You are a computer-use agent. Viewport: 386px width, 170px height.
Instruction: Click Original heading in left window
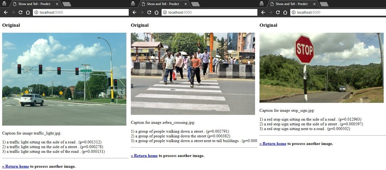pyautogui.click(x=11, y=25)
